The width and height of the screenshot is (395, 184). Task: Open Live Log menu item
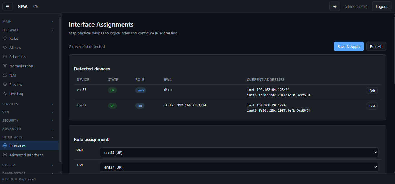click(29, 93)
